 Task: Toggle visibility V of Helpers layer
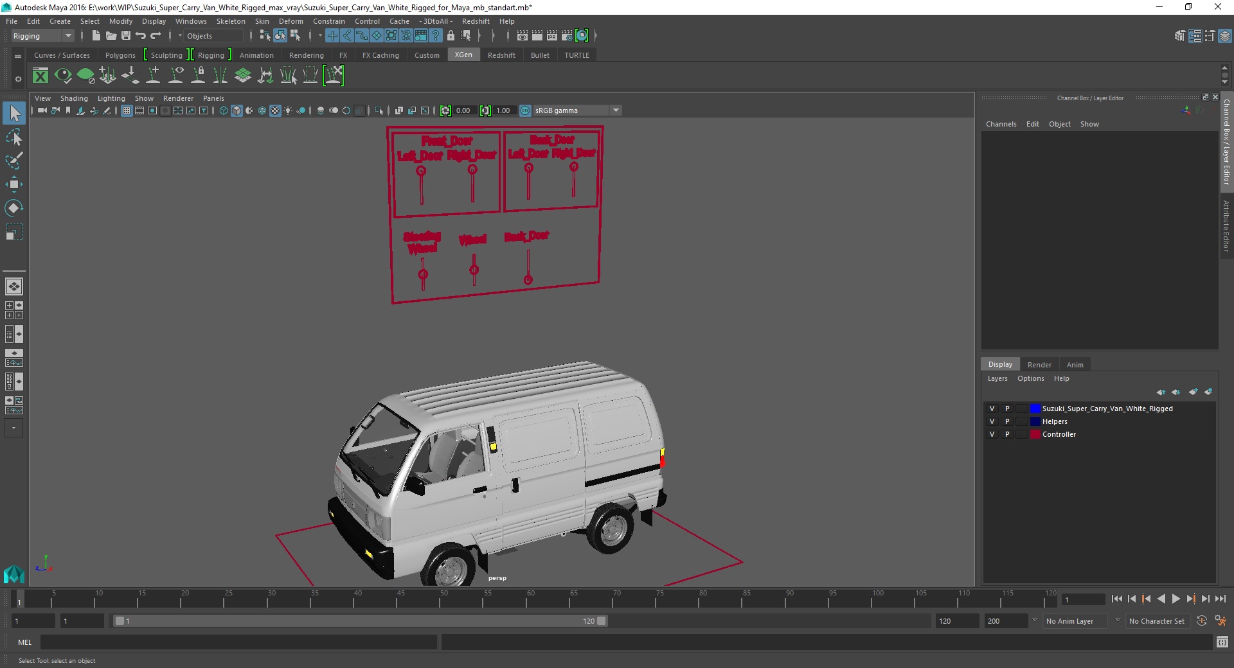(992, 421)
